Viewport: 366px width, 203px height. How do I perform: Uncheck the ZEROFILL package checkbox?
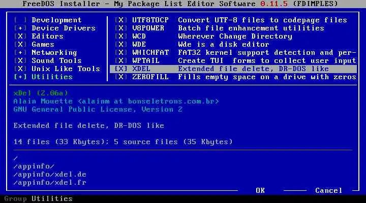point(121,77)
